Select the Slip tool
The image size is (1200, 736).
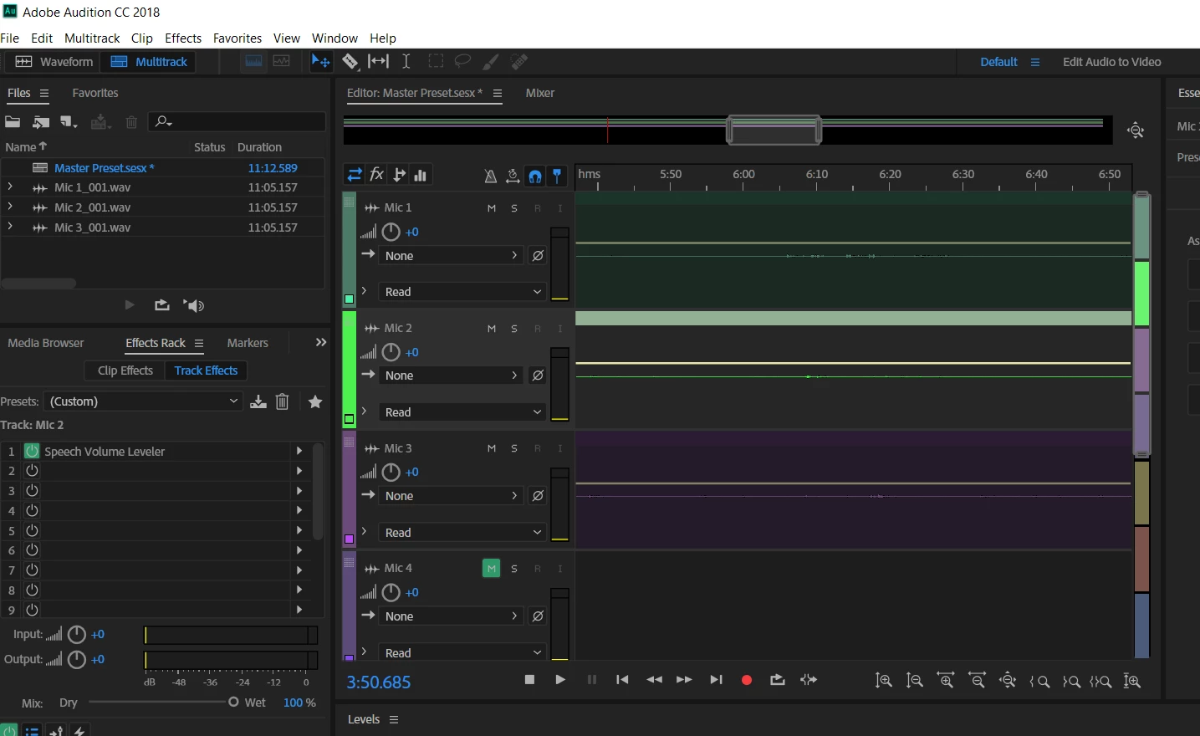tap(379, 61)
